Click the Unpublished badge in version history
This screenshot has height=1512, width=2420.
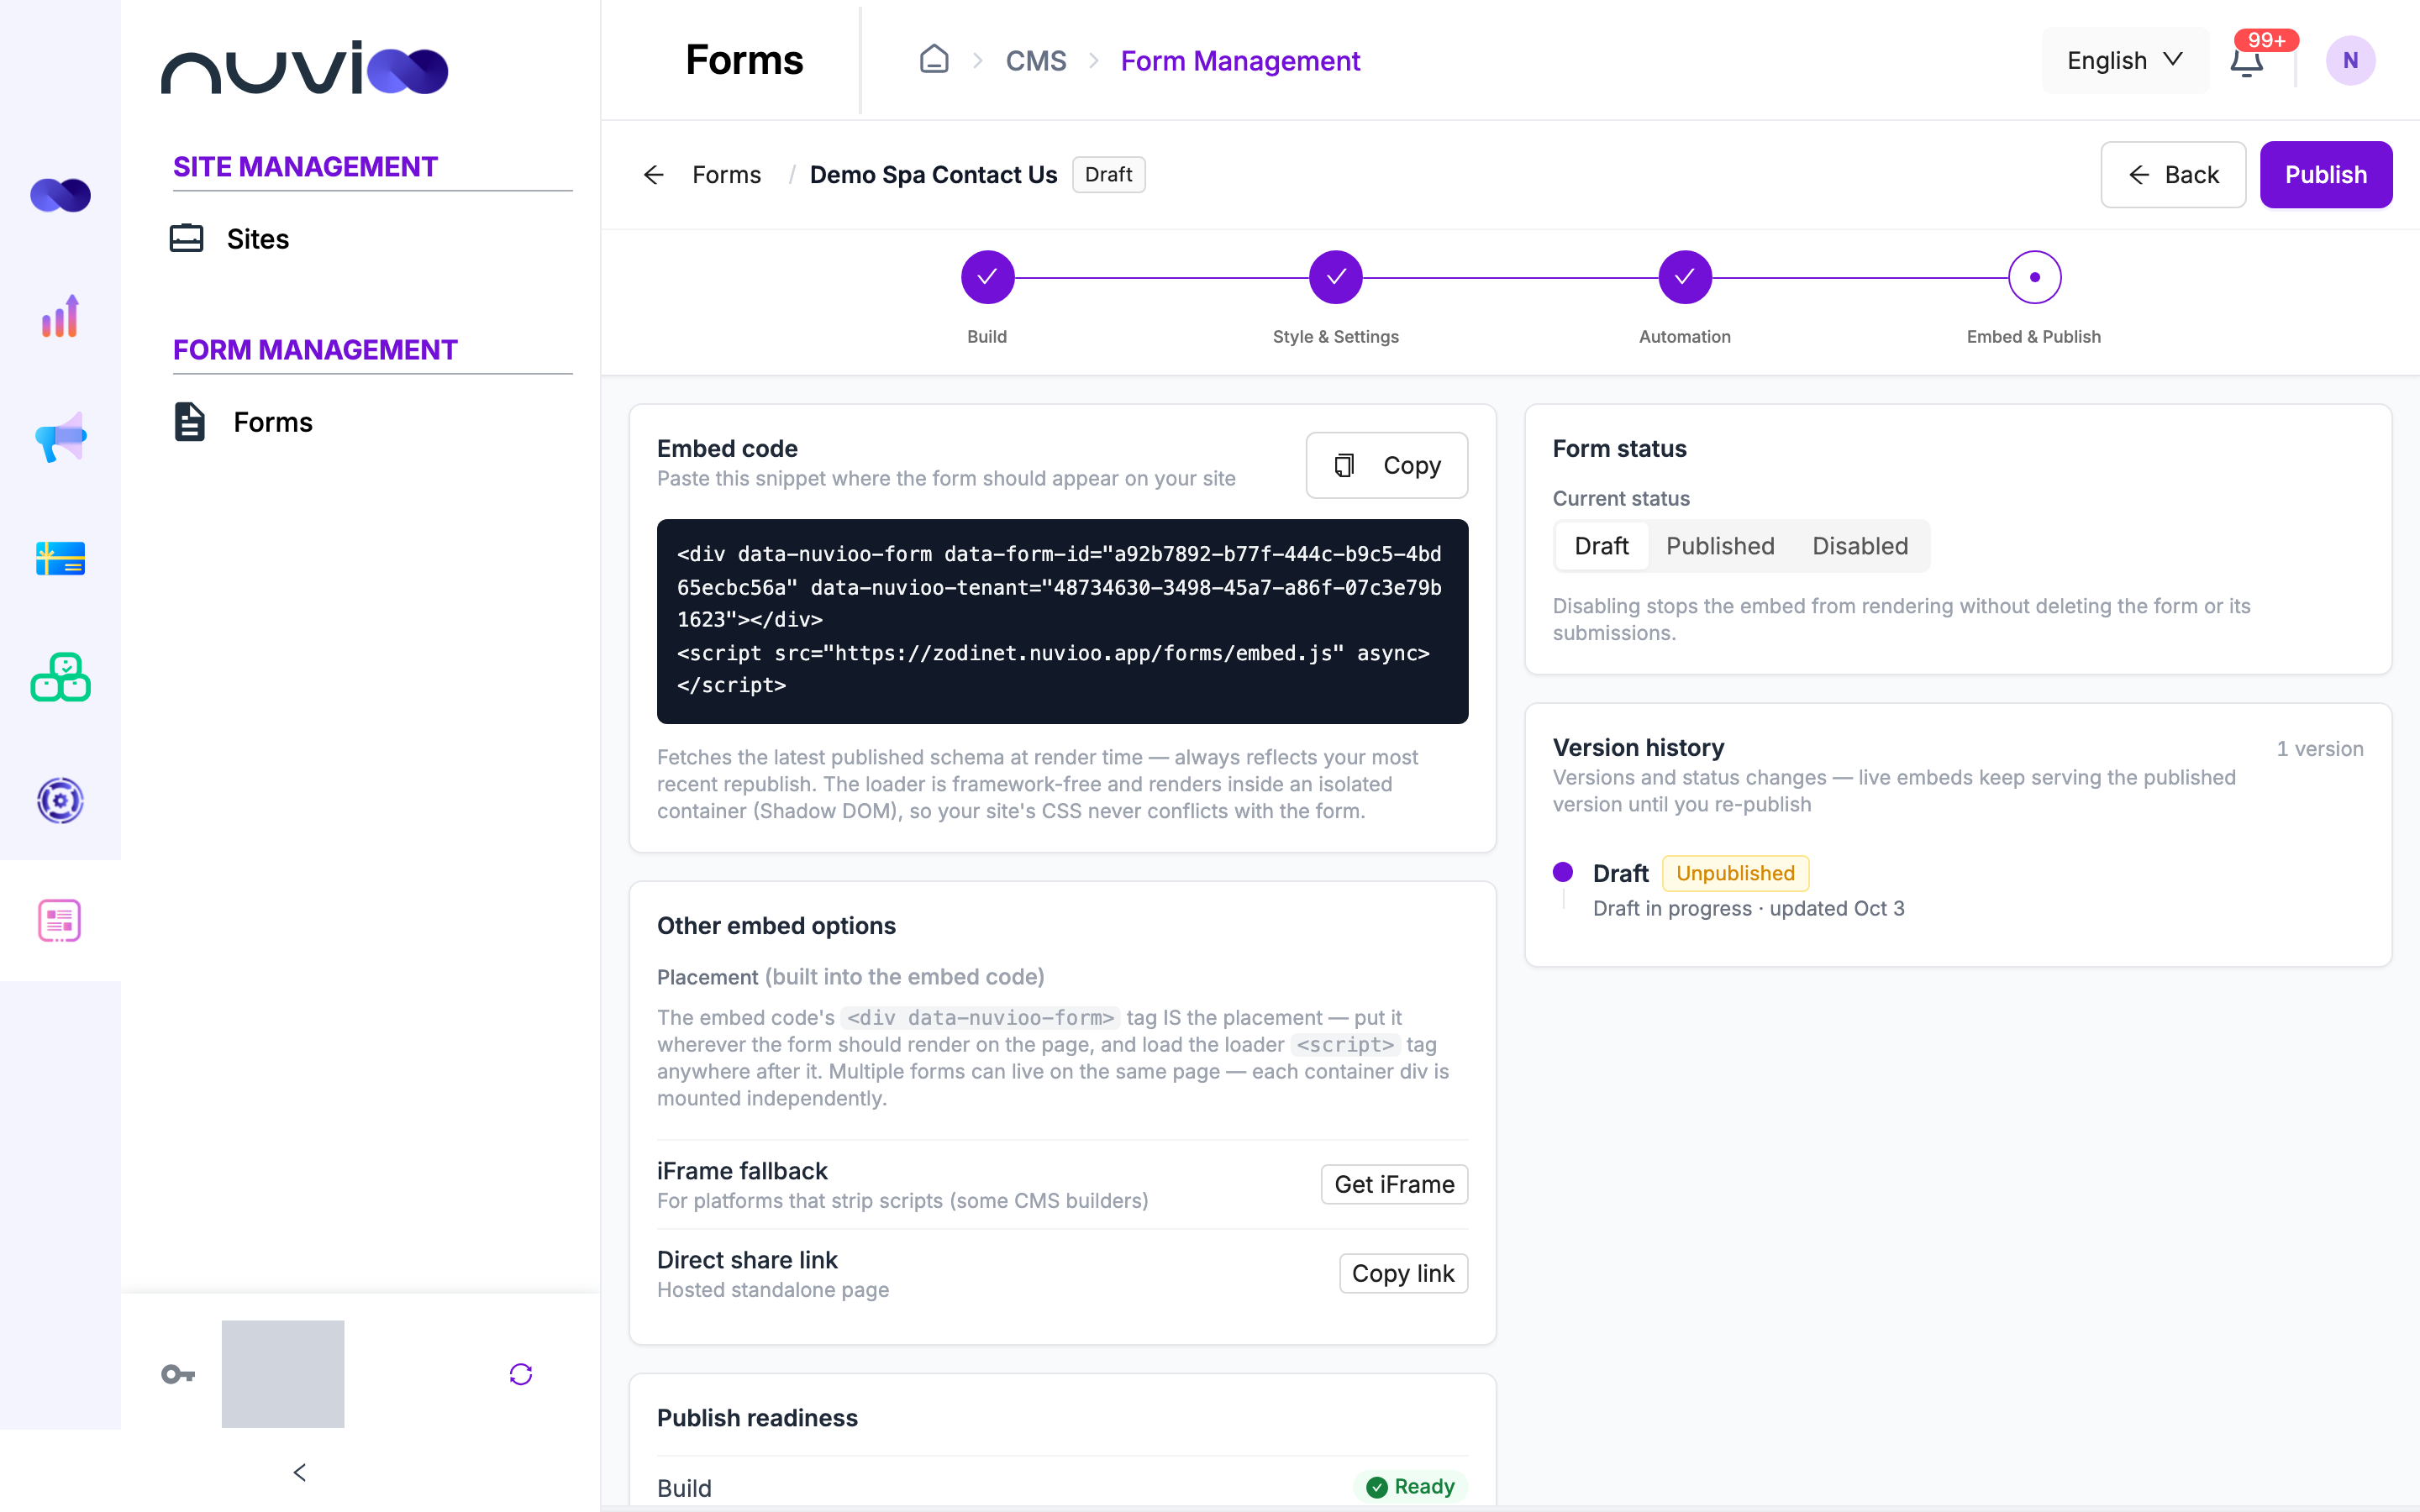(x=1735, y=873)
